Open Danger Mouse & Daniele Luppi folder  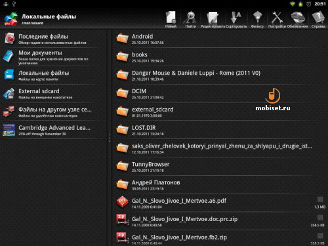coord(220,75)
